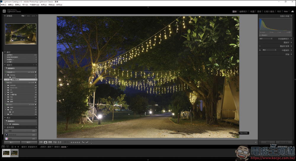This screenshot has width=296, height=161.
Task: Open the Survey view icon
Action: 55,142
